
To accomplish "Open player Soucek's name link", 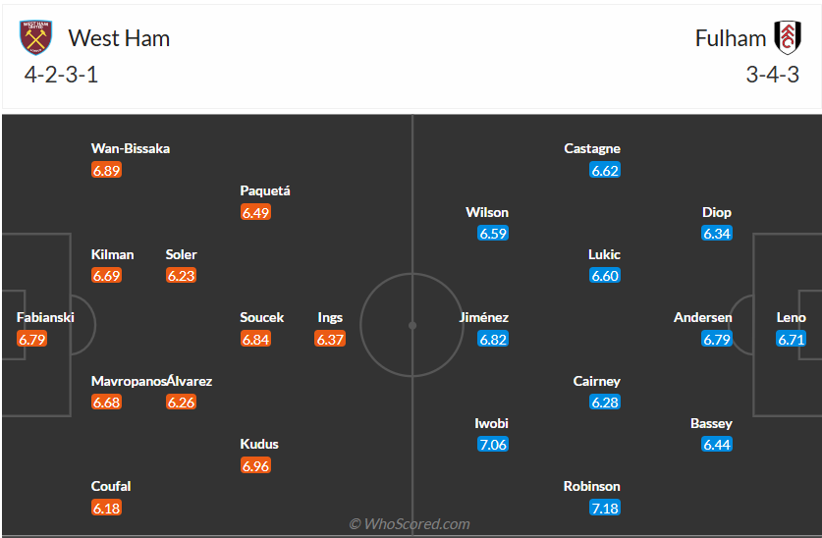I will [262, 317].
